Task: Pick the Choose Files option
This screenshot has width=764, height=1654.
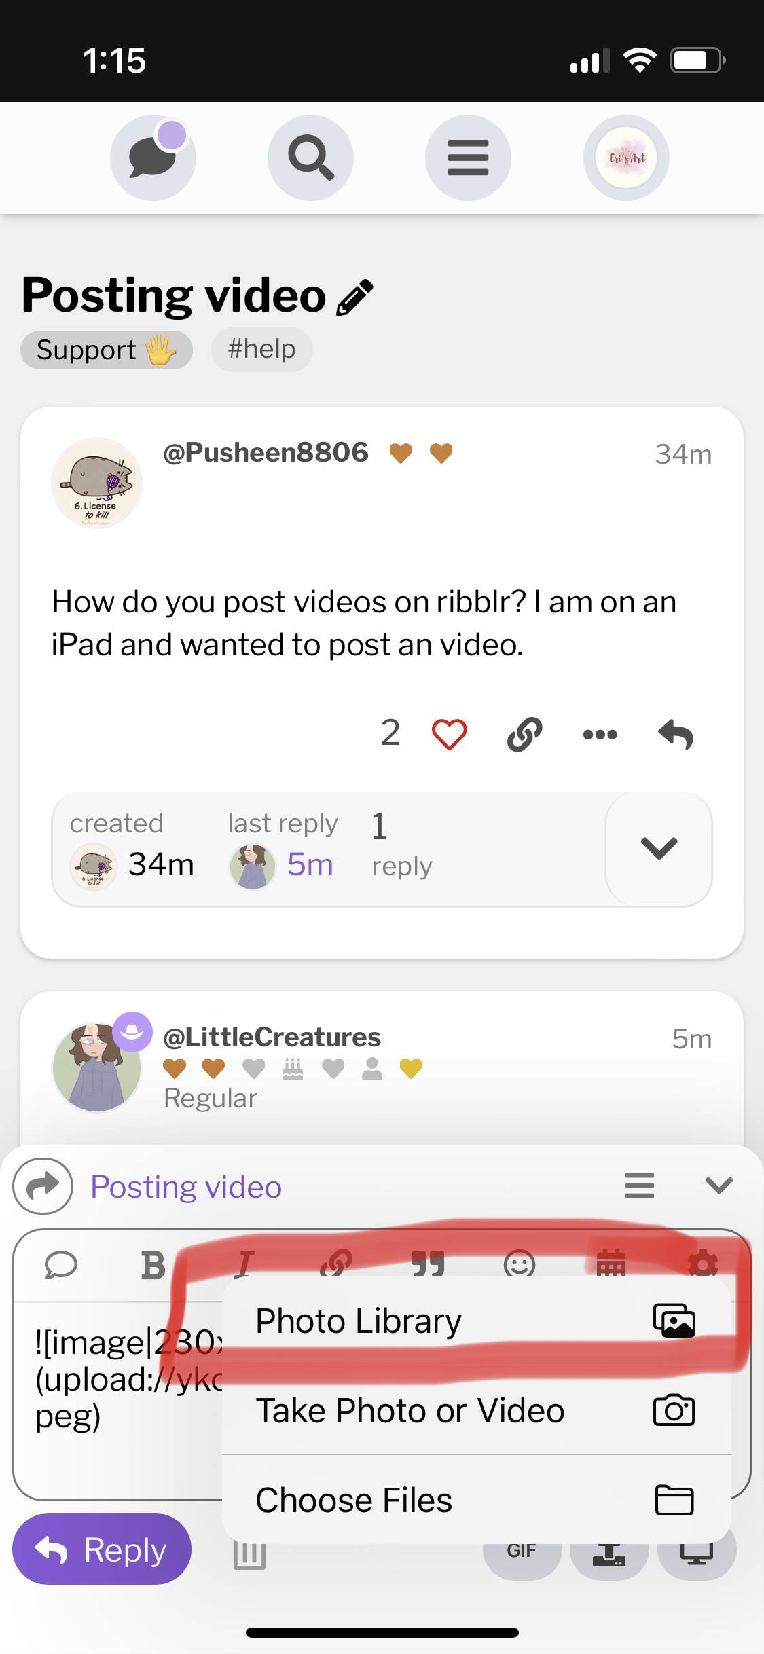Action: coord(475,1500)
